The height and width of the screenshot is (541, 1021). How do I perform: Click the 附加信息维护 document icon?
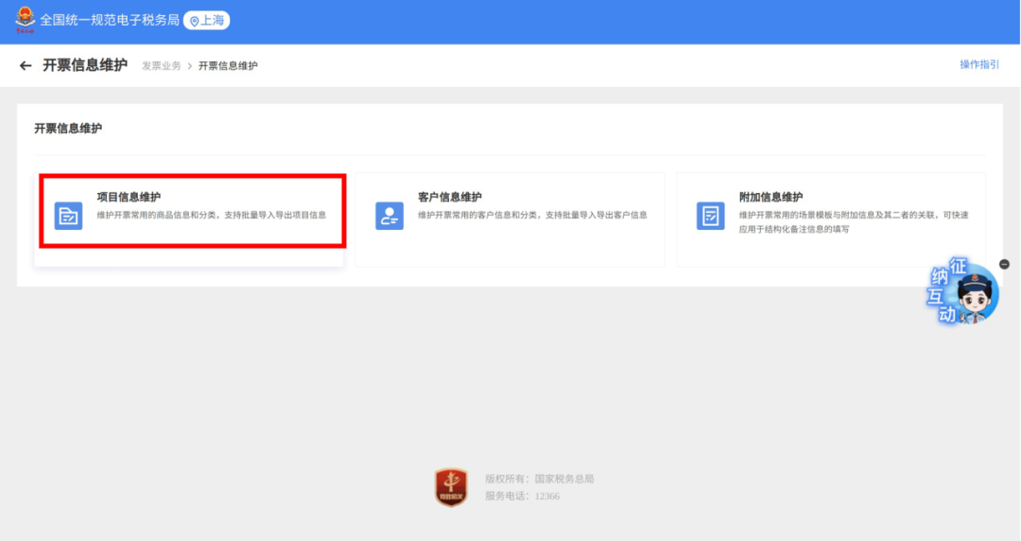tap(710, 216)
